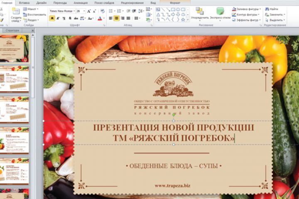Open the Структура pane tab

(x=12, y=30)
